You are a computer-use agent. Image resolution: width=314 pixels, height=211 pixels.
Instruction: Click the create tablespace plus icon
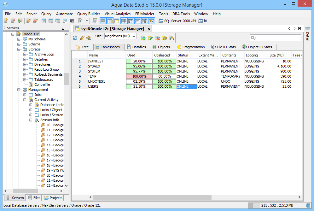coord(143,38)
